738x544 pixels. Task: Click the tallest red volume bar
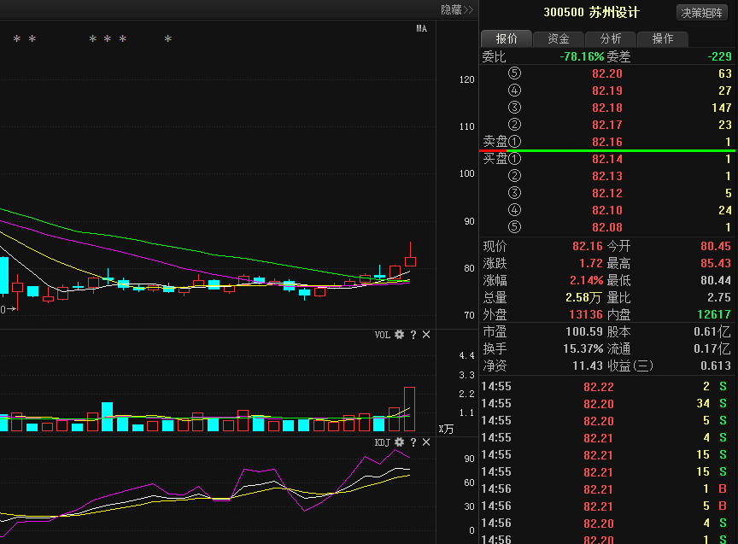click(409, 409)
